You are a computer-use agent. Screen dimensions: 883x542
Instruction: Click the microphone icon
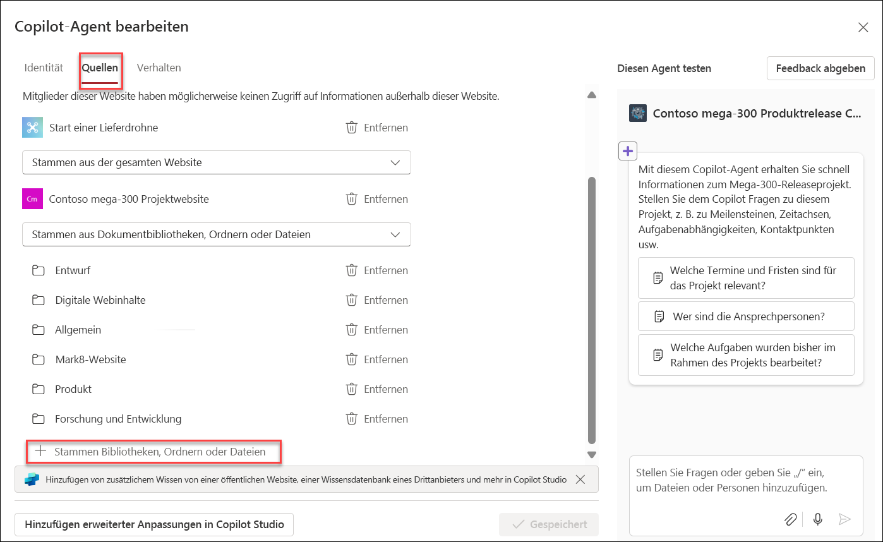818,519
